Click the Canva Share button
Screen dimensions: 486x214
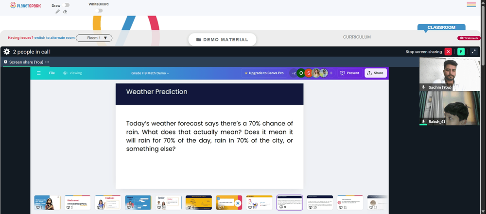(x=375, y=73)
